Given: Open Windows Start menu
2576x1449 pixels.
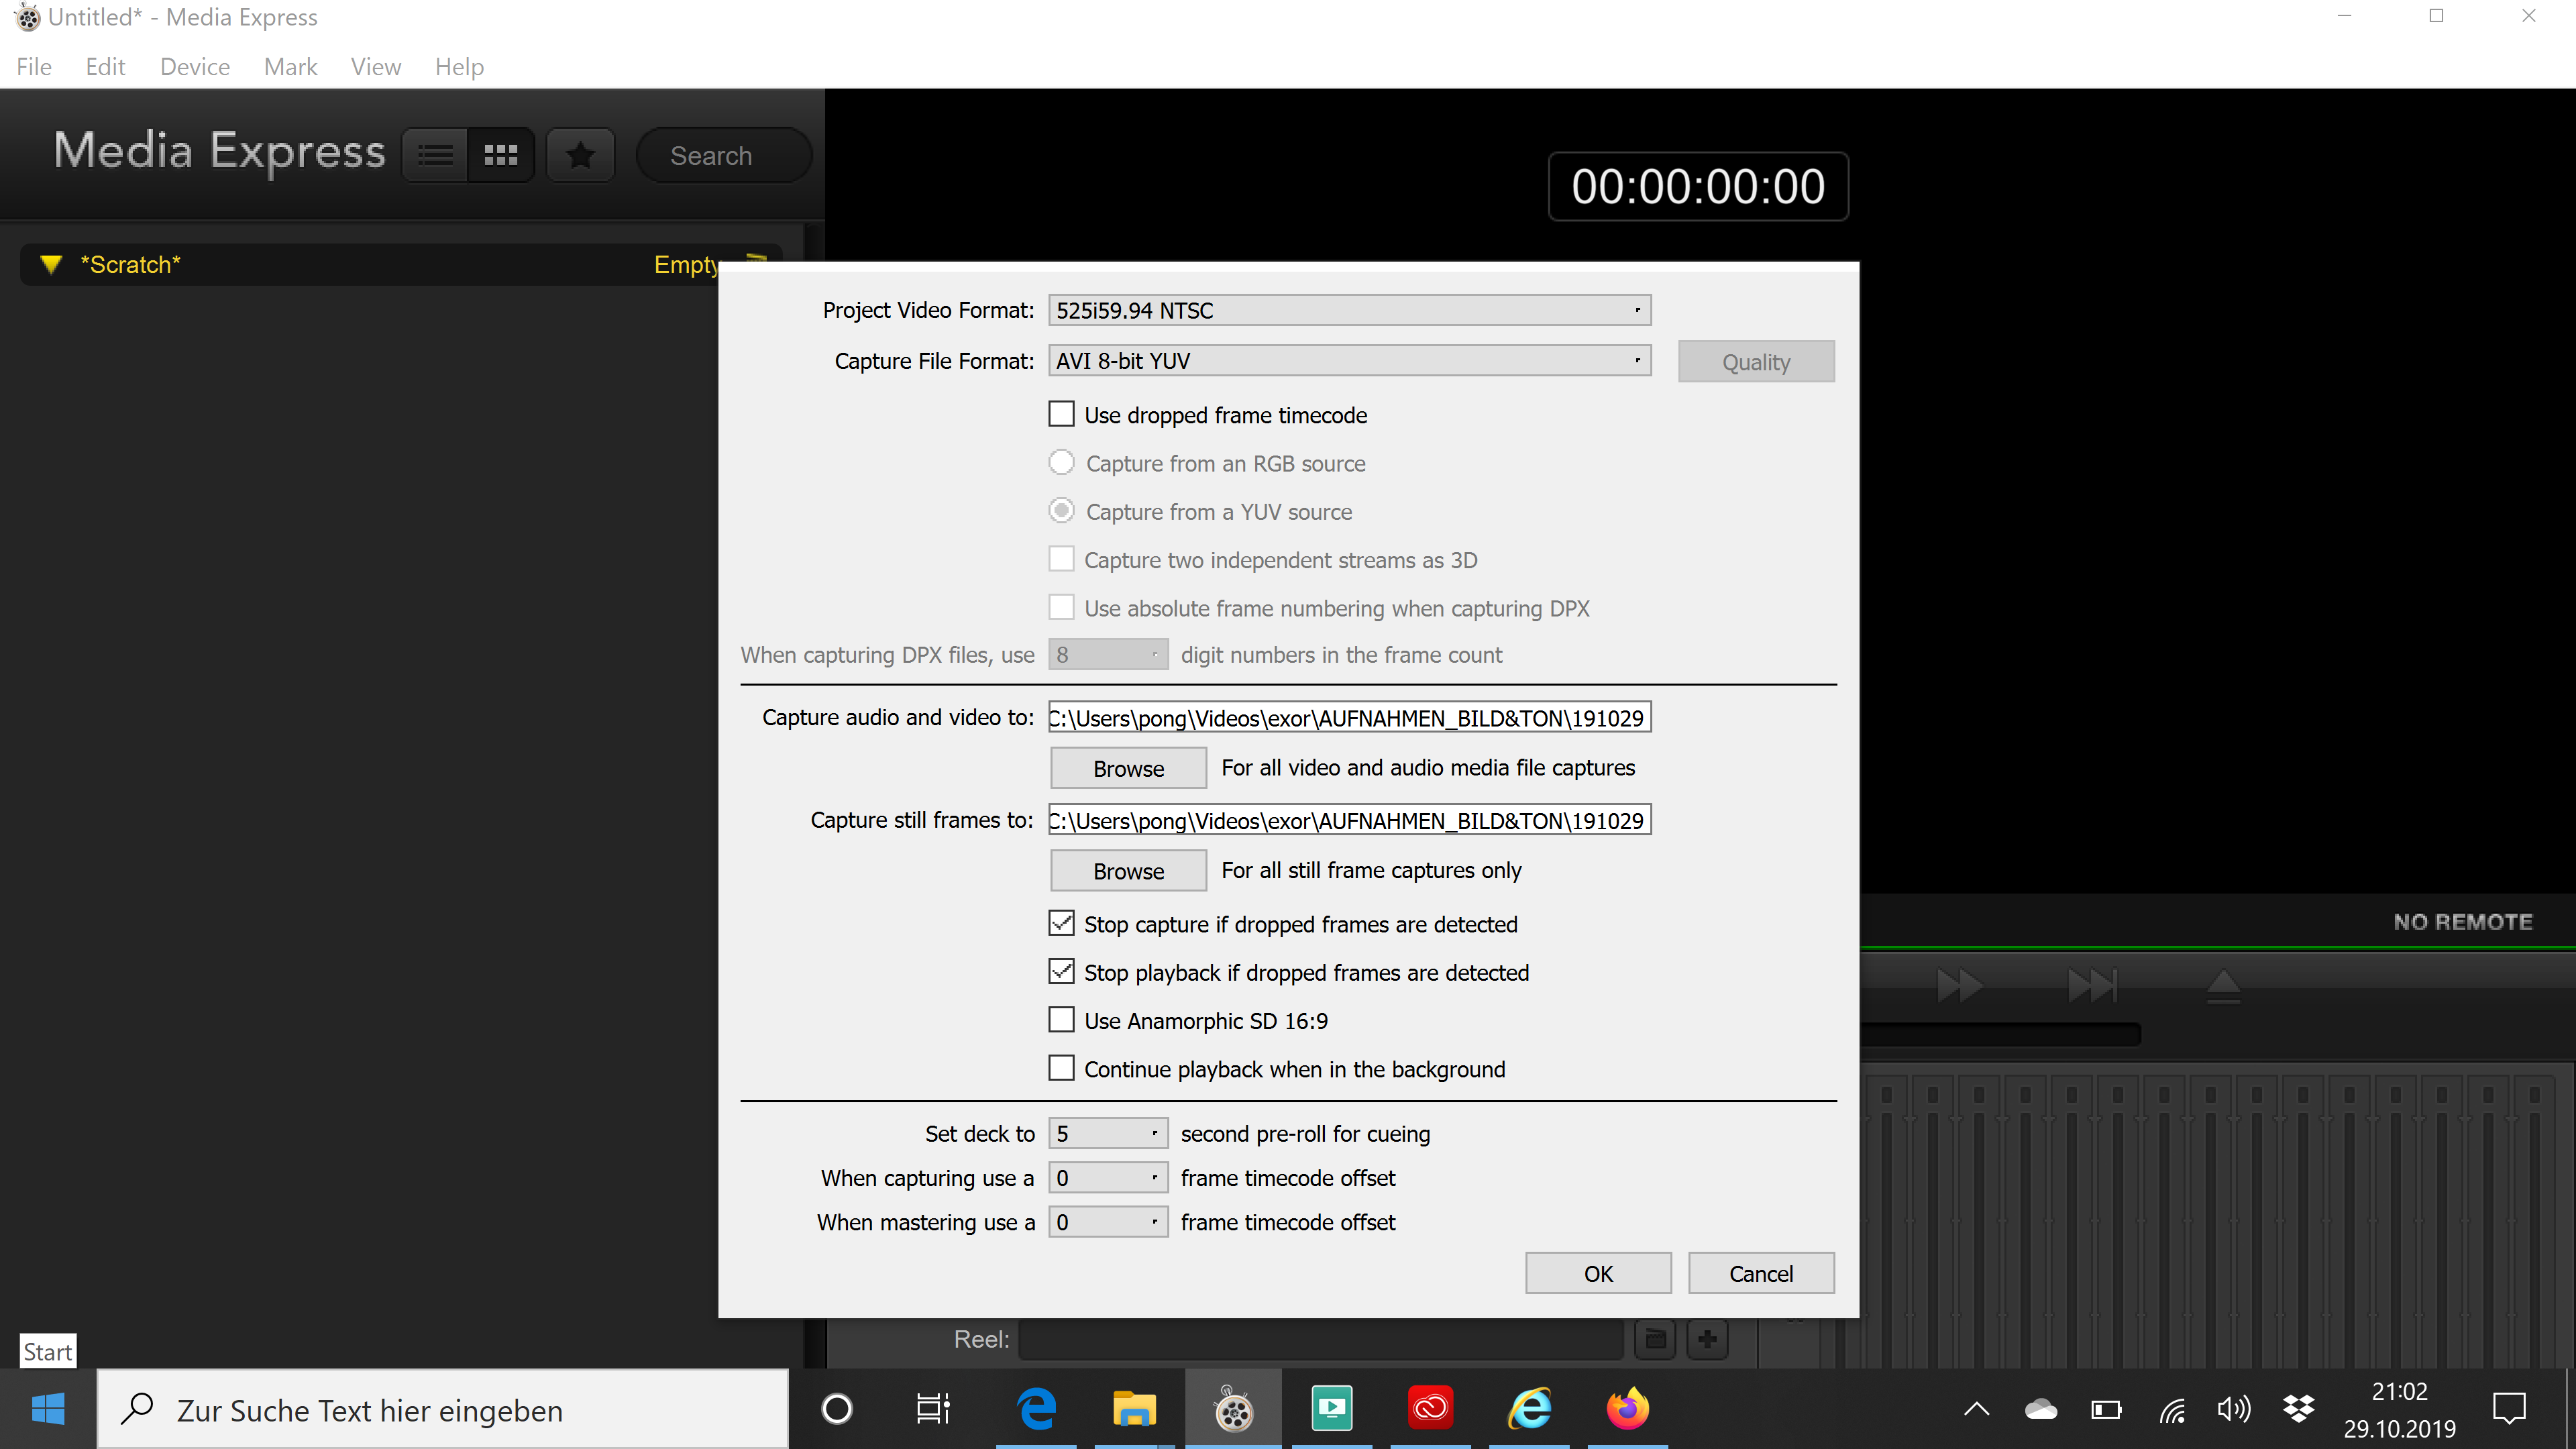Looking at the screenshot, I should pyautogui.click(x=48, y=1410).
